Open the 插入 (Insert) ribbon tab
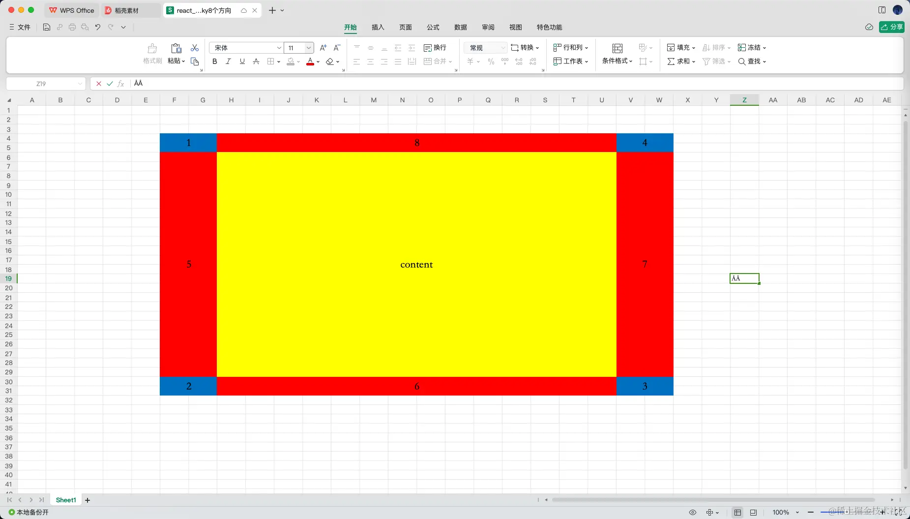 tap(378, 27)
